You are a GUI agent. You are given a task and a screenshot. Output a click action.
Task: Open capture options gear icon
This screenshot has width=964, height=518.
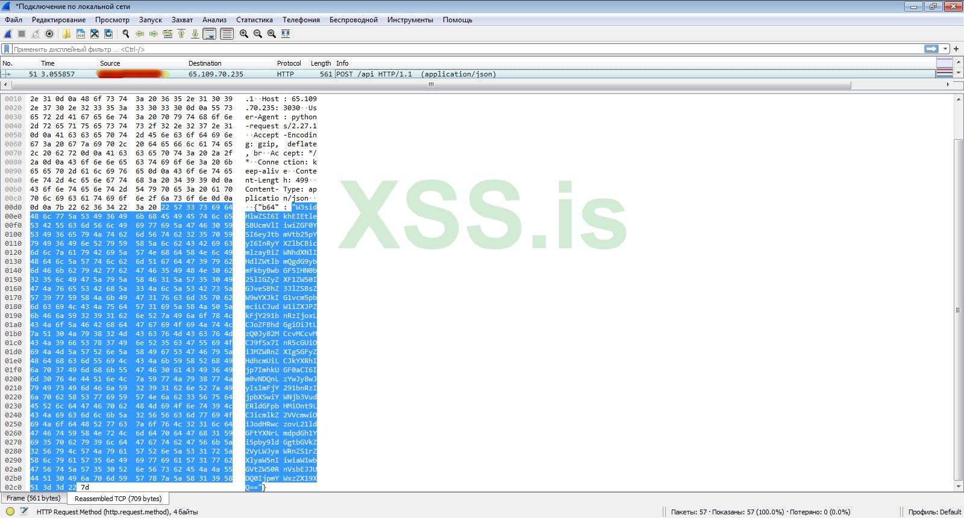[49, 34]
